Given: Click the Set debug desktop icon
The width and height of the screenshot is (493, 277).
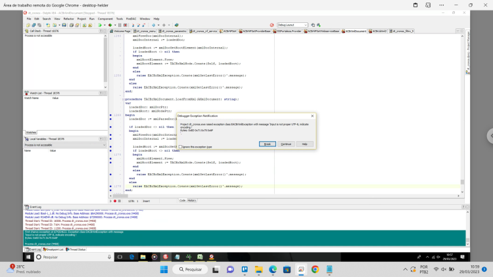Looking at the screenshot, I should [x=319, y=25].
